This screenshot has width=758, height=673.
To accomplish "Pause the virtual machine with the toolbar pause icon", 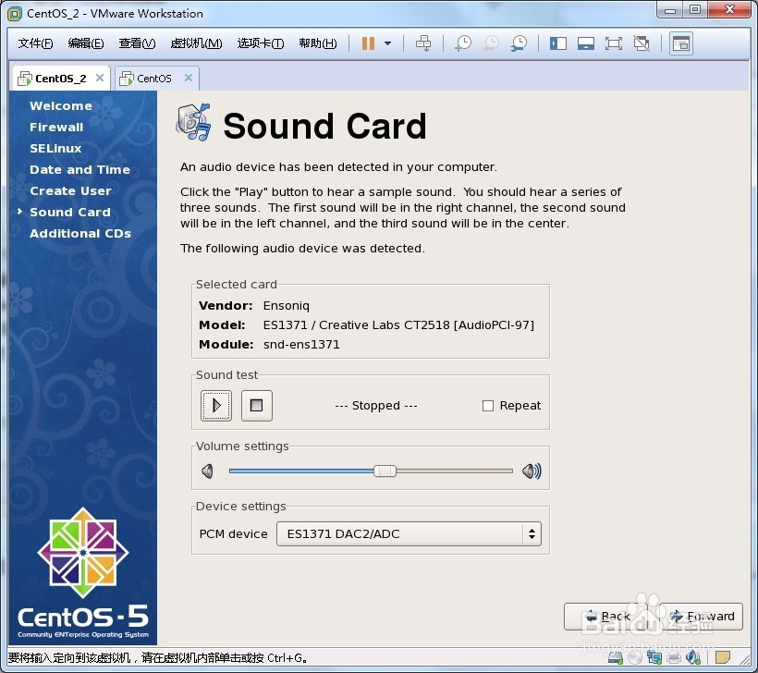I will point(368,43).
